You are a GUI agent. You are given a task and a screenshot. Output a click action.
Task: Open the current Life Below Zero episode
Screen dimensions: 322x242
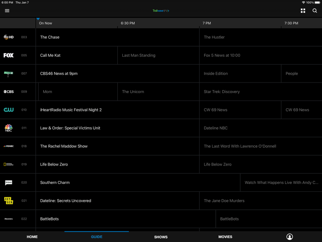(117, 164)
